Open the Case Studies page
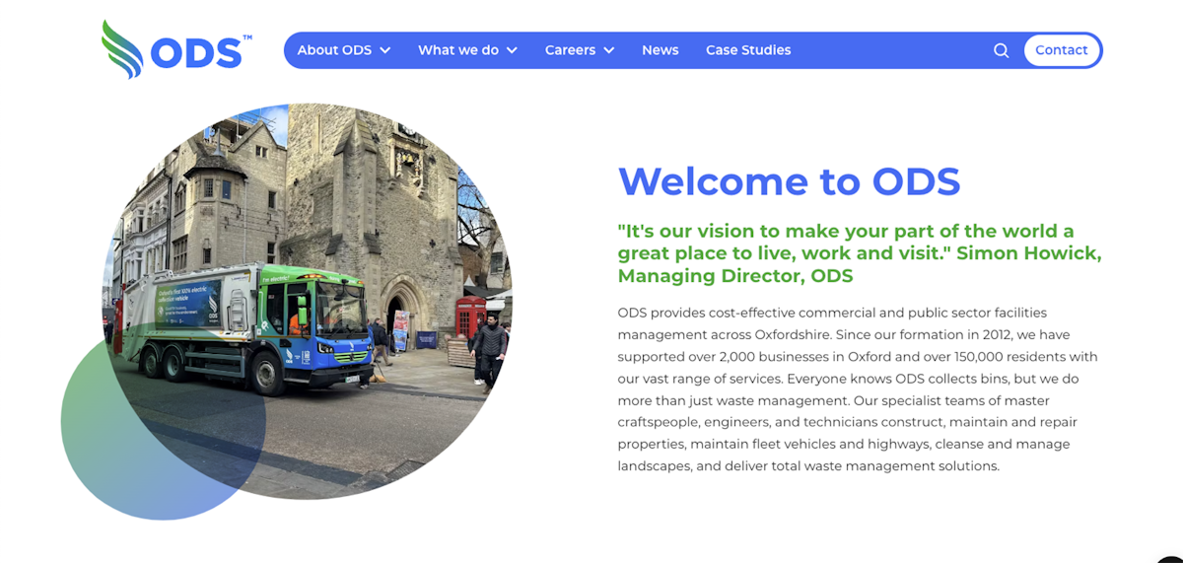Viewport: 1183px width, 563px height. (748, 50)
